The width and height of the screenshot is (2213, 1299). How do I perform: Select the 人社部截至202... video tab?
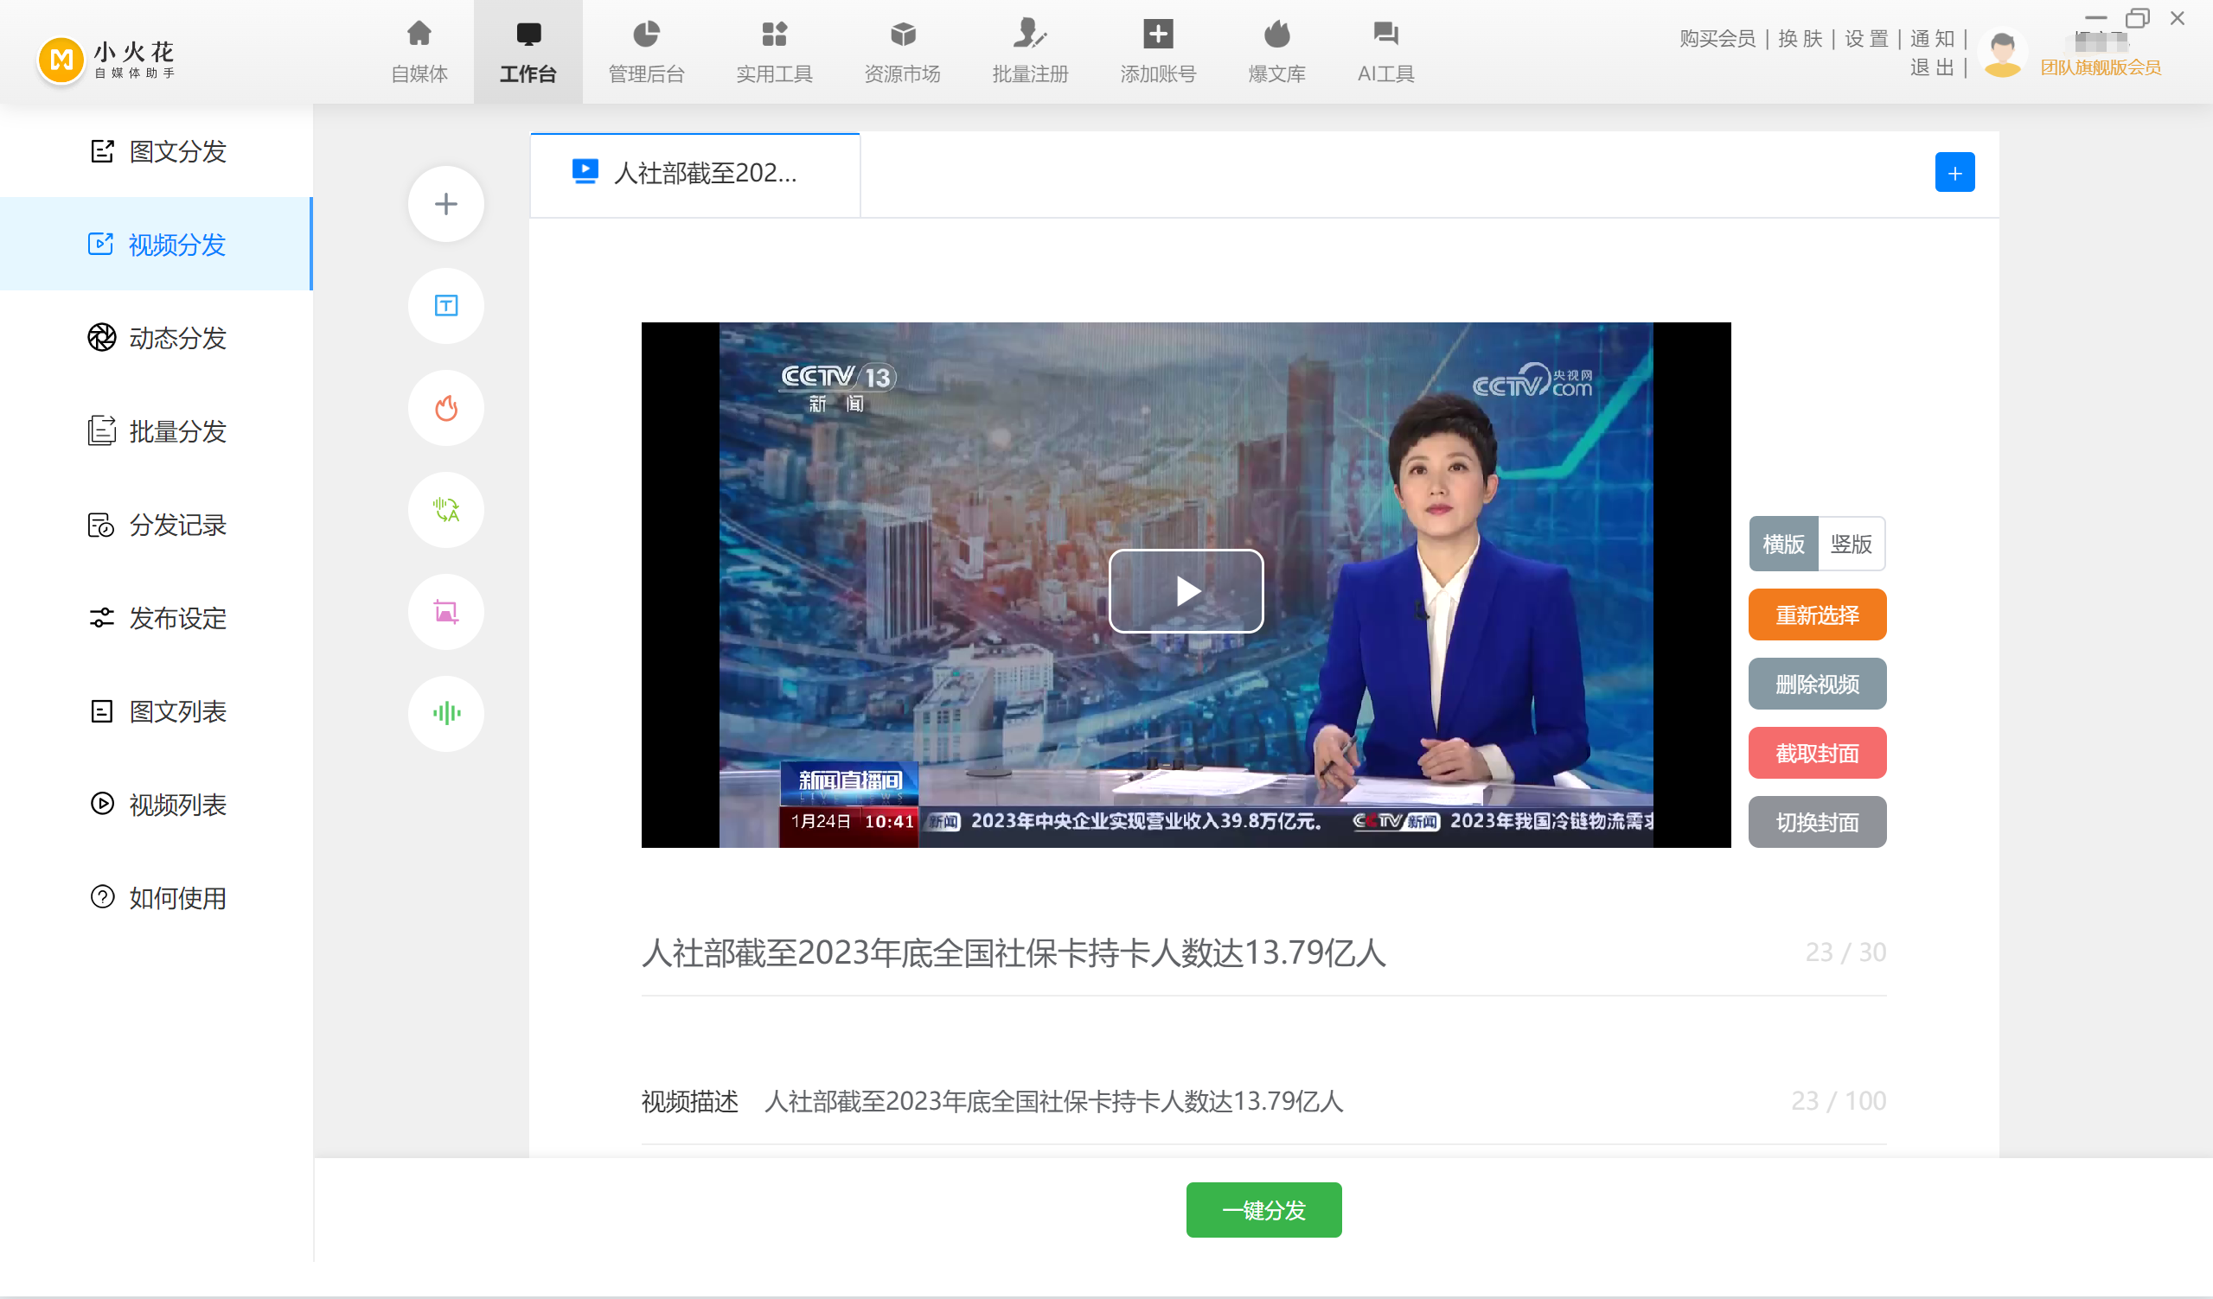click(x=694, y=174)
